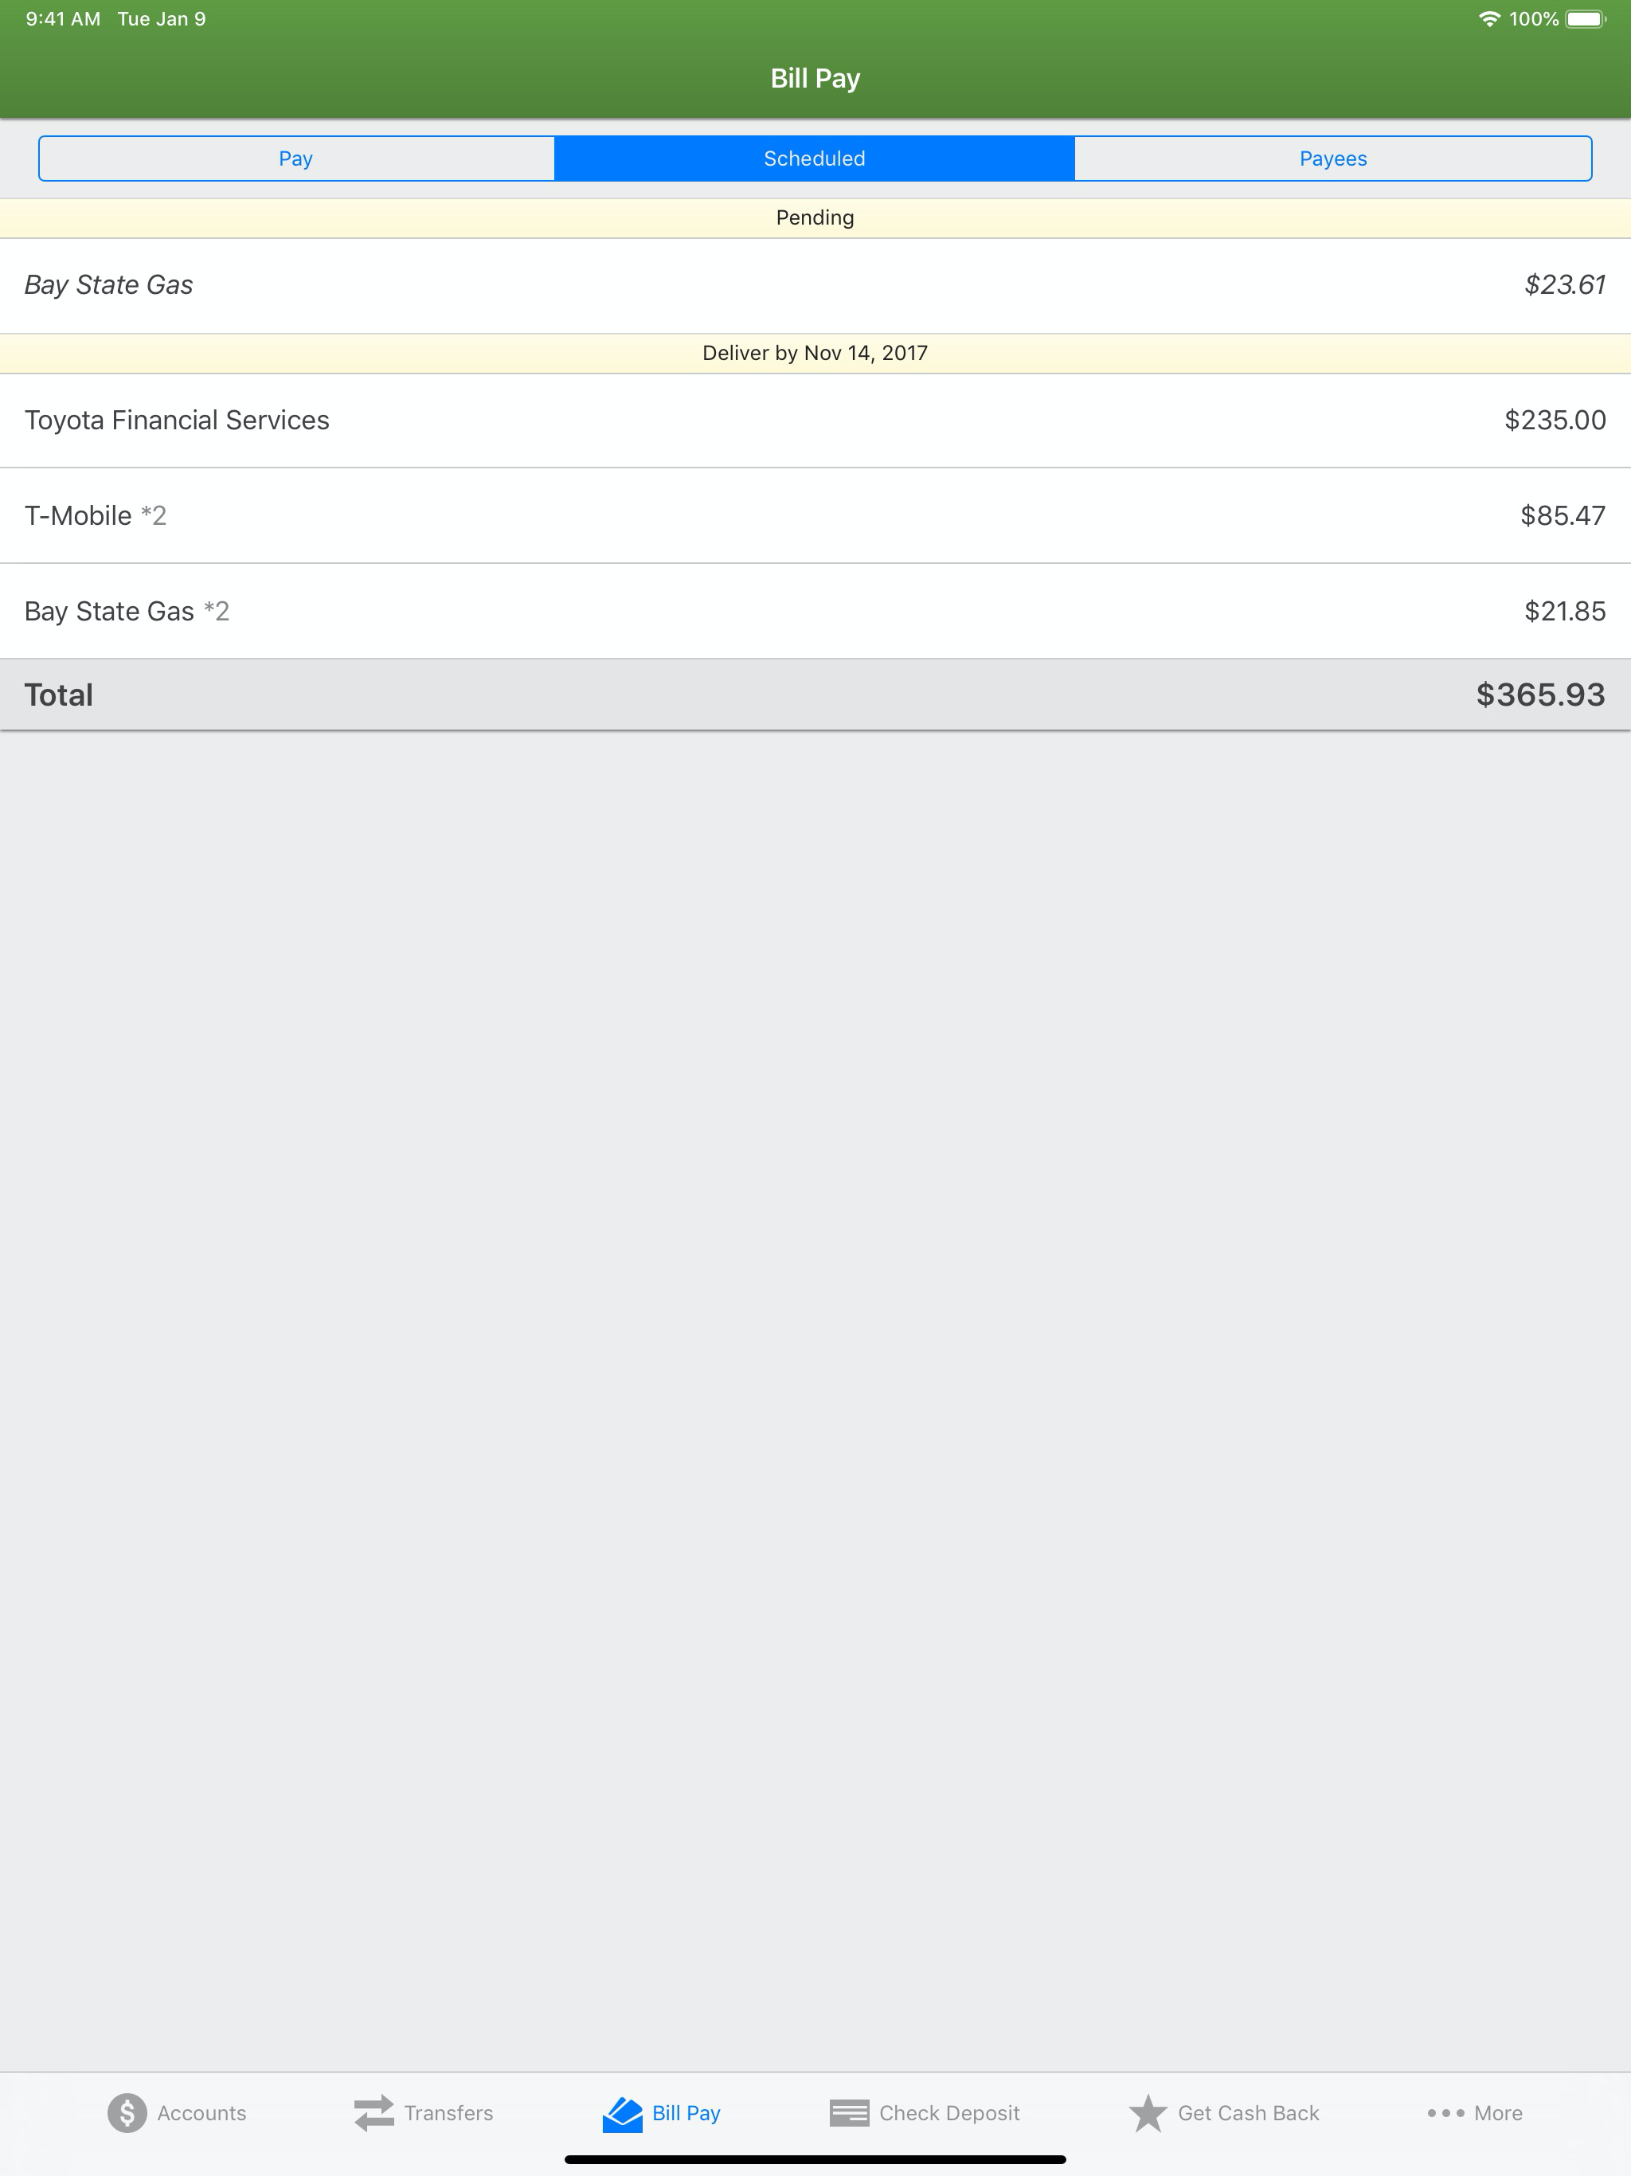Open the Bay State Gas *2 payment
This screenshot has width=1631, height=2176.
[x=815, y=611]
